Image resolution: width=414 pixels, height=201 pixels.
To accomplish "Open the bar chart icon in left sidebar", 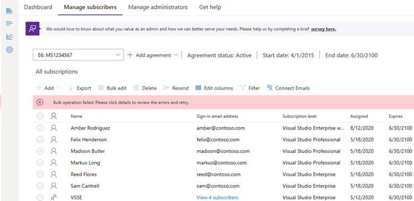I will (9, 11).
